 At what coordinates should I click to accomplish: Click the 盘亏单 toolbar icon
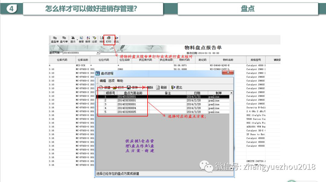pyautogui.click(x=64, y=39)
